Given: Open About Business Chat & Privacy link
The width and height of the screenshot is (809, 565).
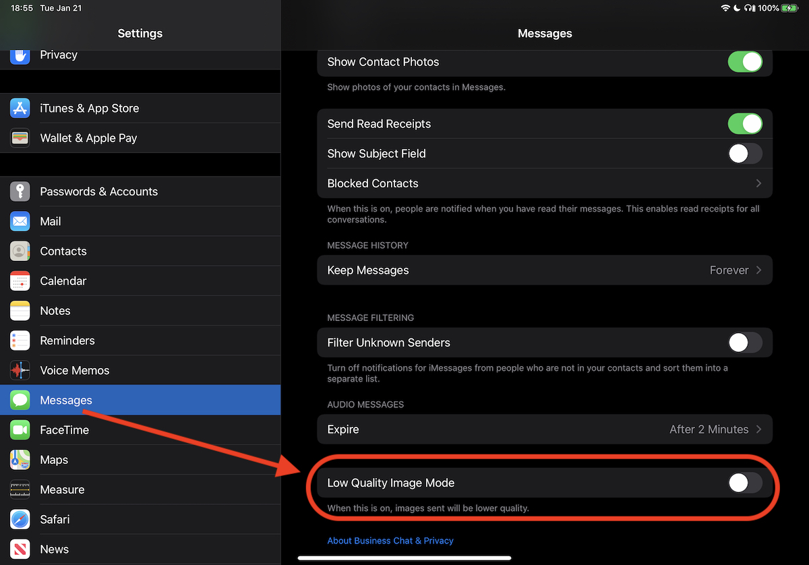Looking at the screenshot, I should click(x=390, y=541).
